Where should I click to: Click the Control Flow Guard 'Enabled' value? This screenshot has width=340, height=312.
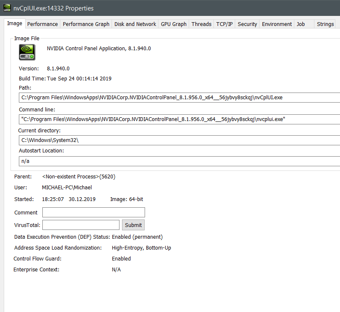[121, 258]
